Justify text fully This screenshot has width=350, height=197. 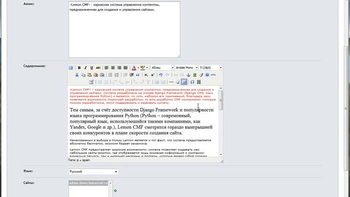click(x=126, y=68)
